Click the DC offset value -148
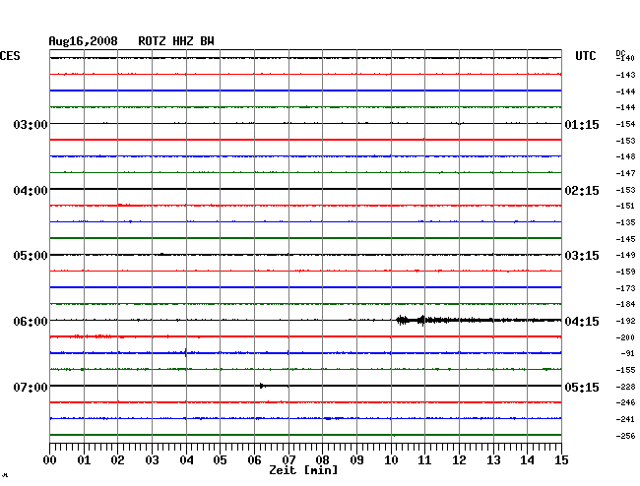640x486 pixels. (x=625, y=156)
